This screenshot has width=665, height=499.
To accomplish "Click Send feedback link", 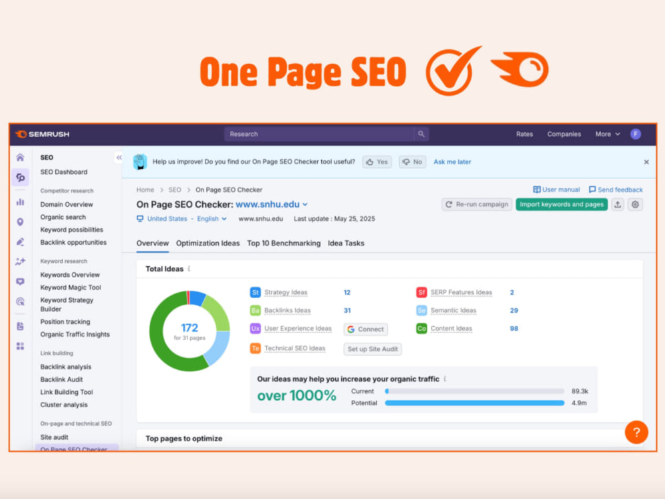I will tap(616, 190).
